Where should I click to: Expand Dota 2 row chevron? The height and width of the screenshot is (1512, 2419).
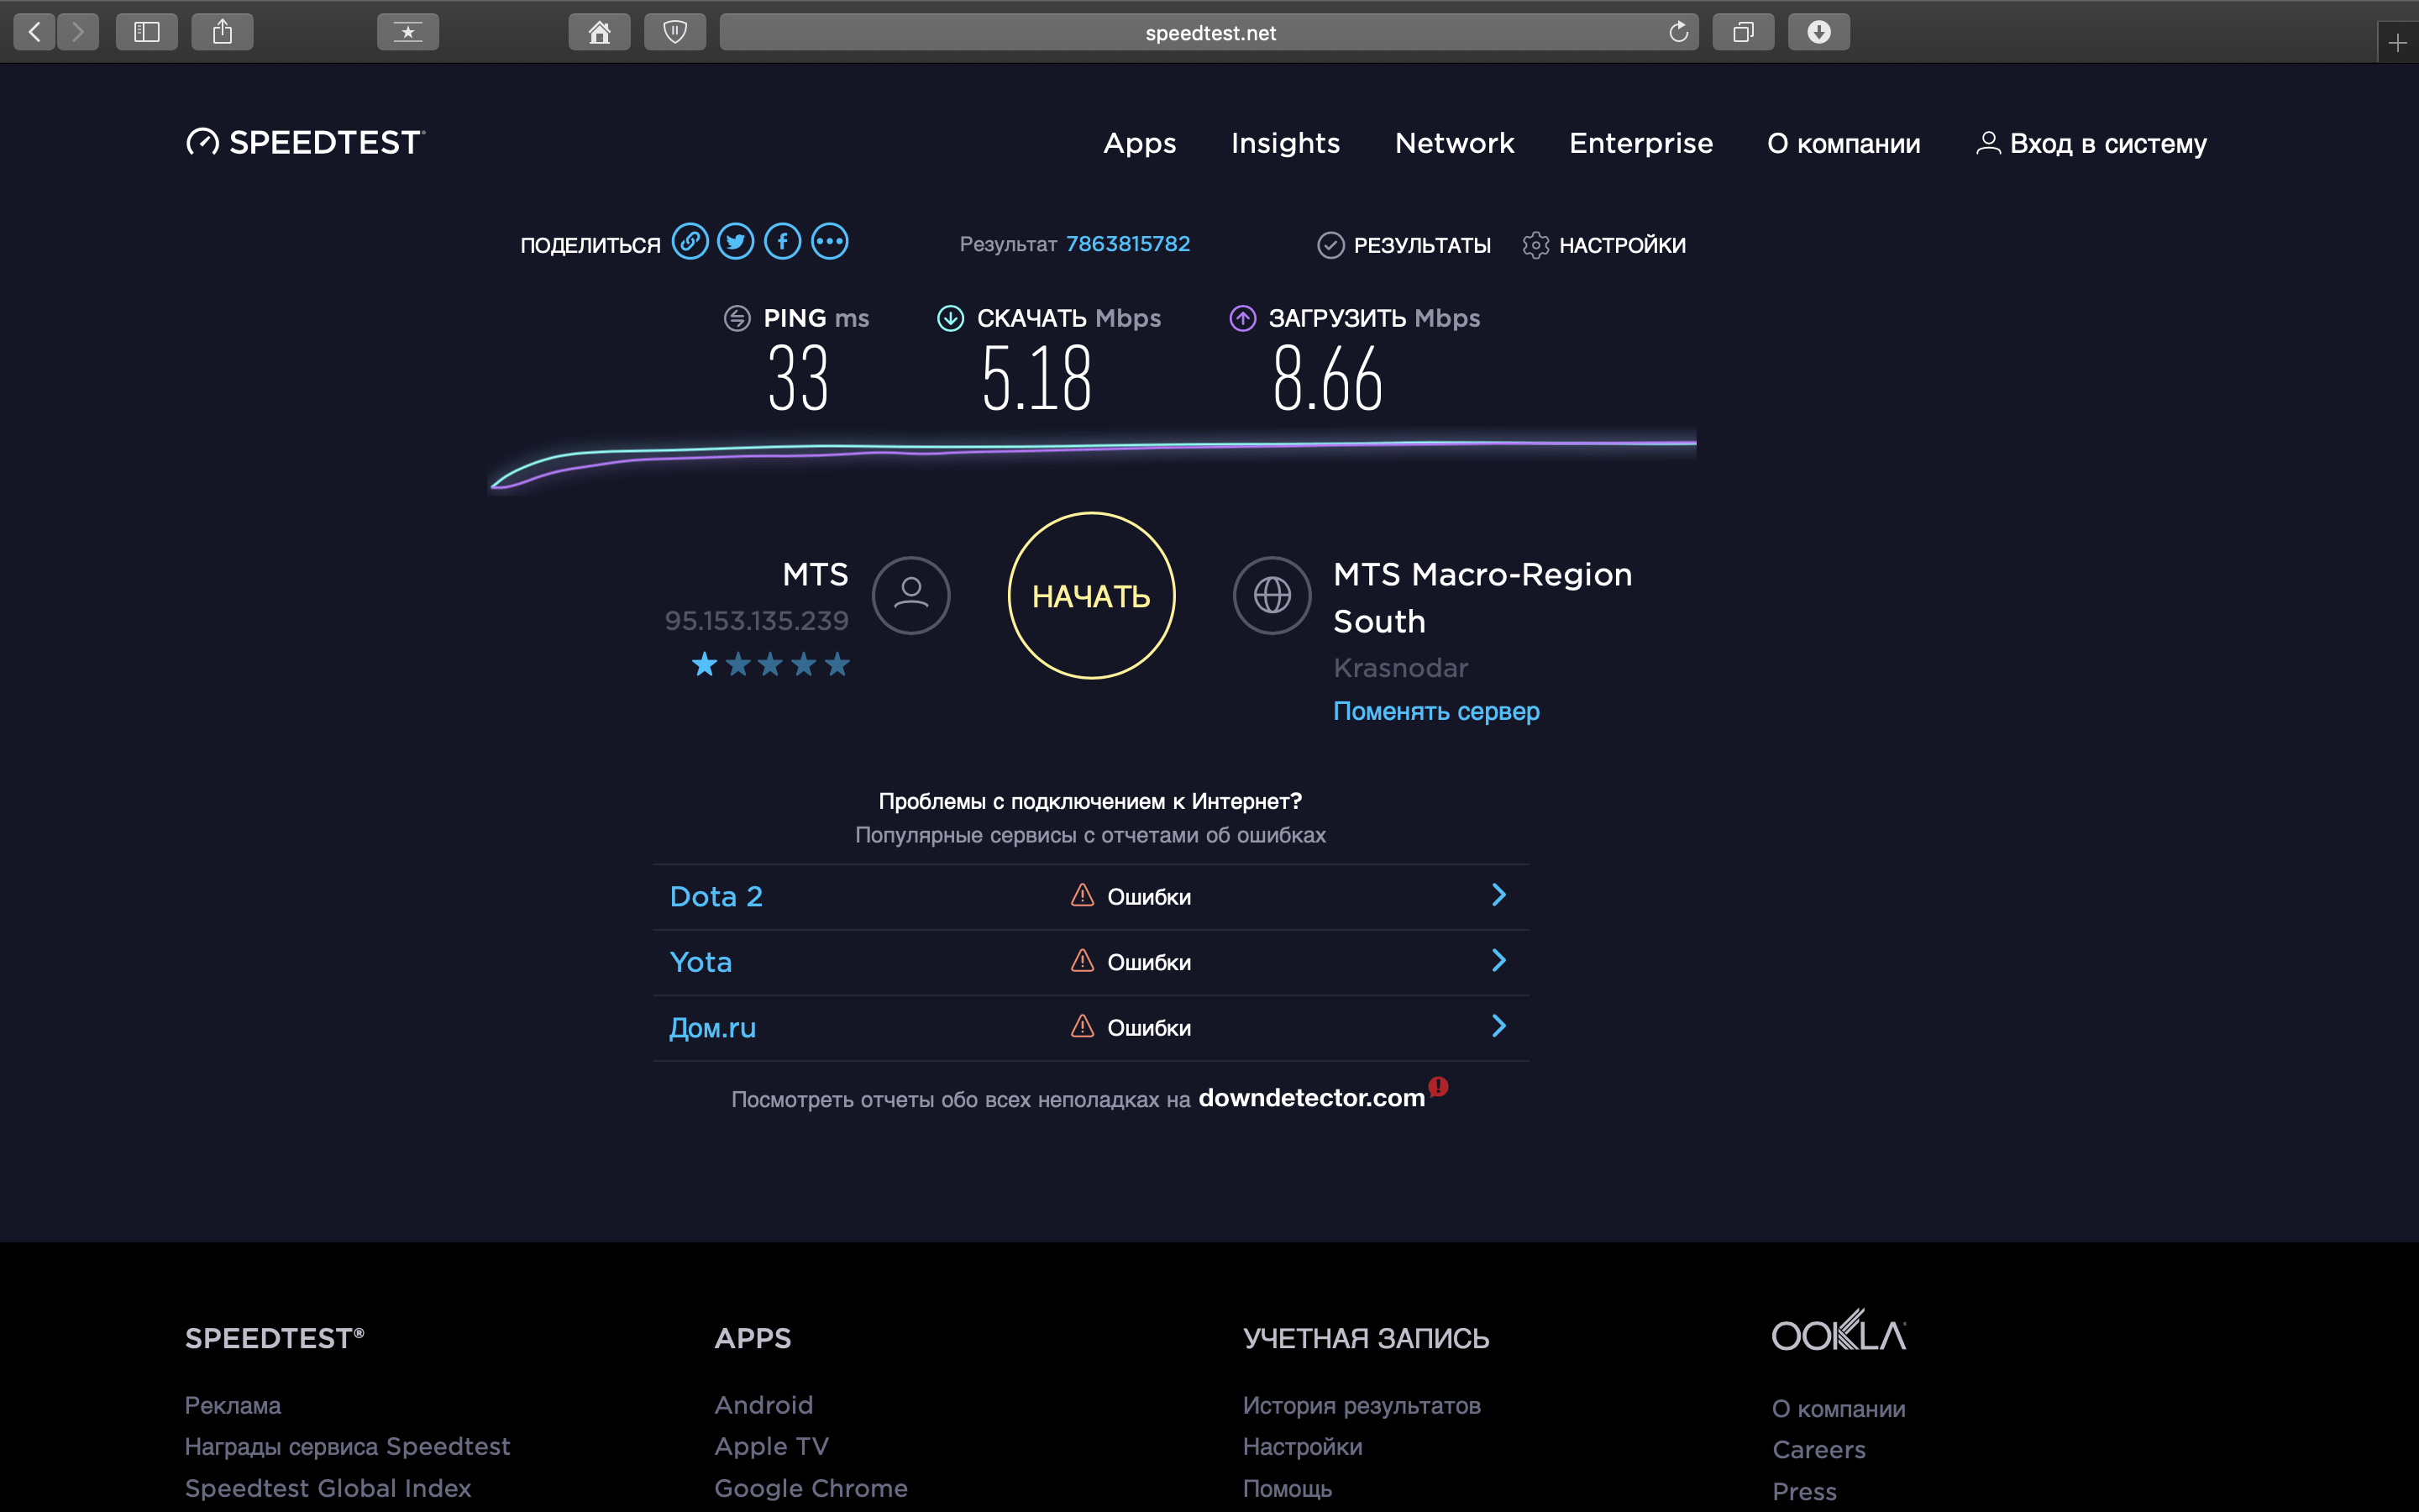click(x=1498, y=895)
